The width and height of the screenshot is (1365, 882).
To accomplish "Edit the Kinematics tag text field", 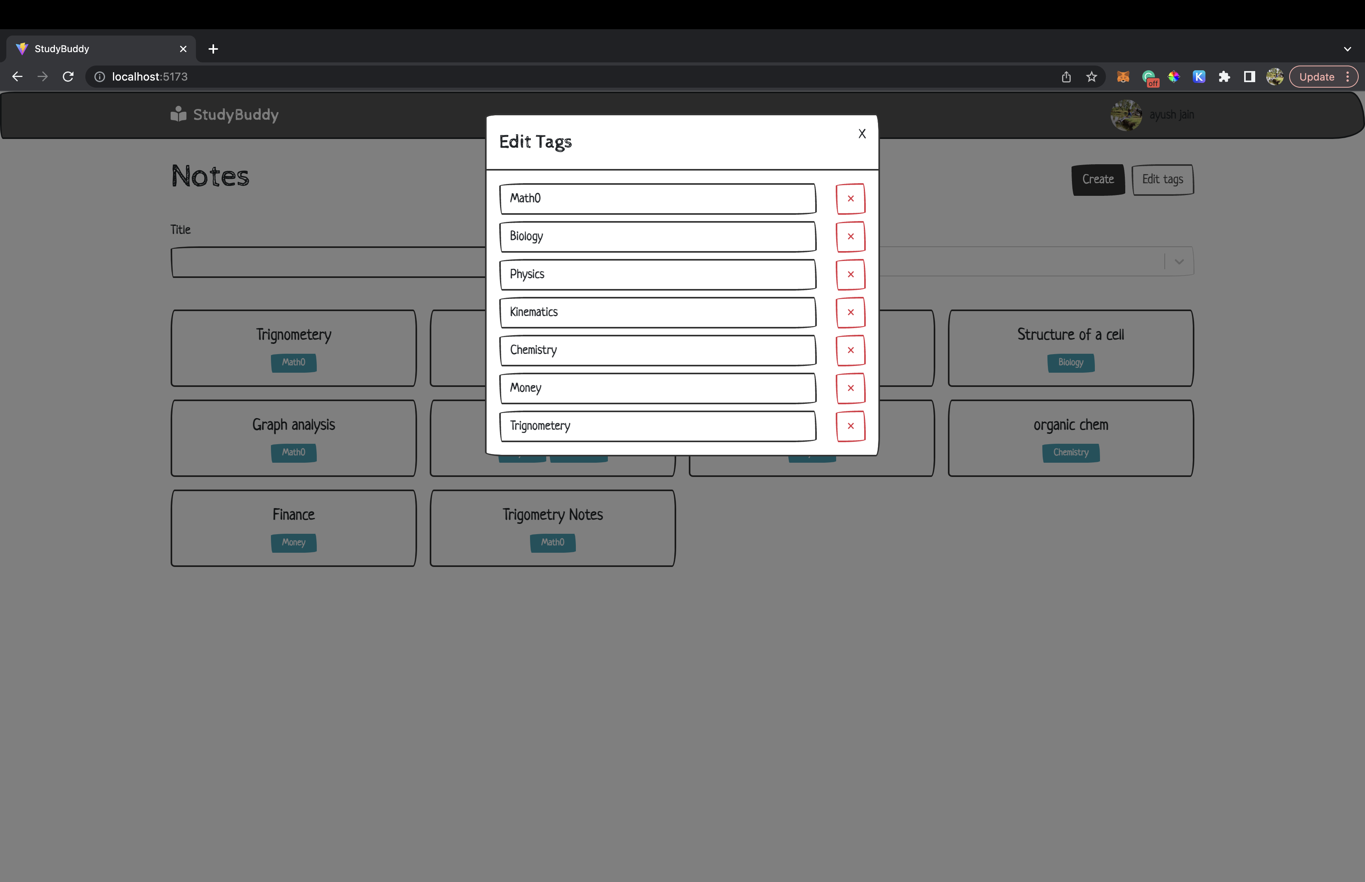I will (657, 312).
